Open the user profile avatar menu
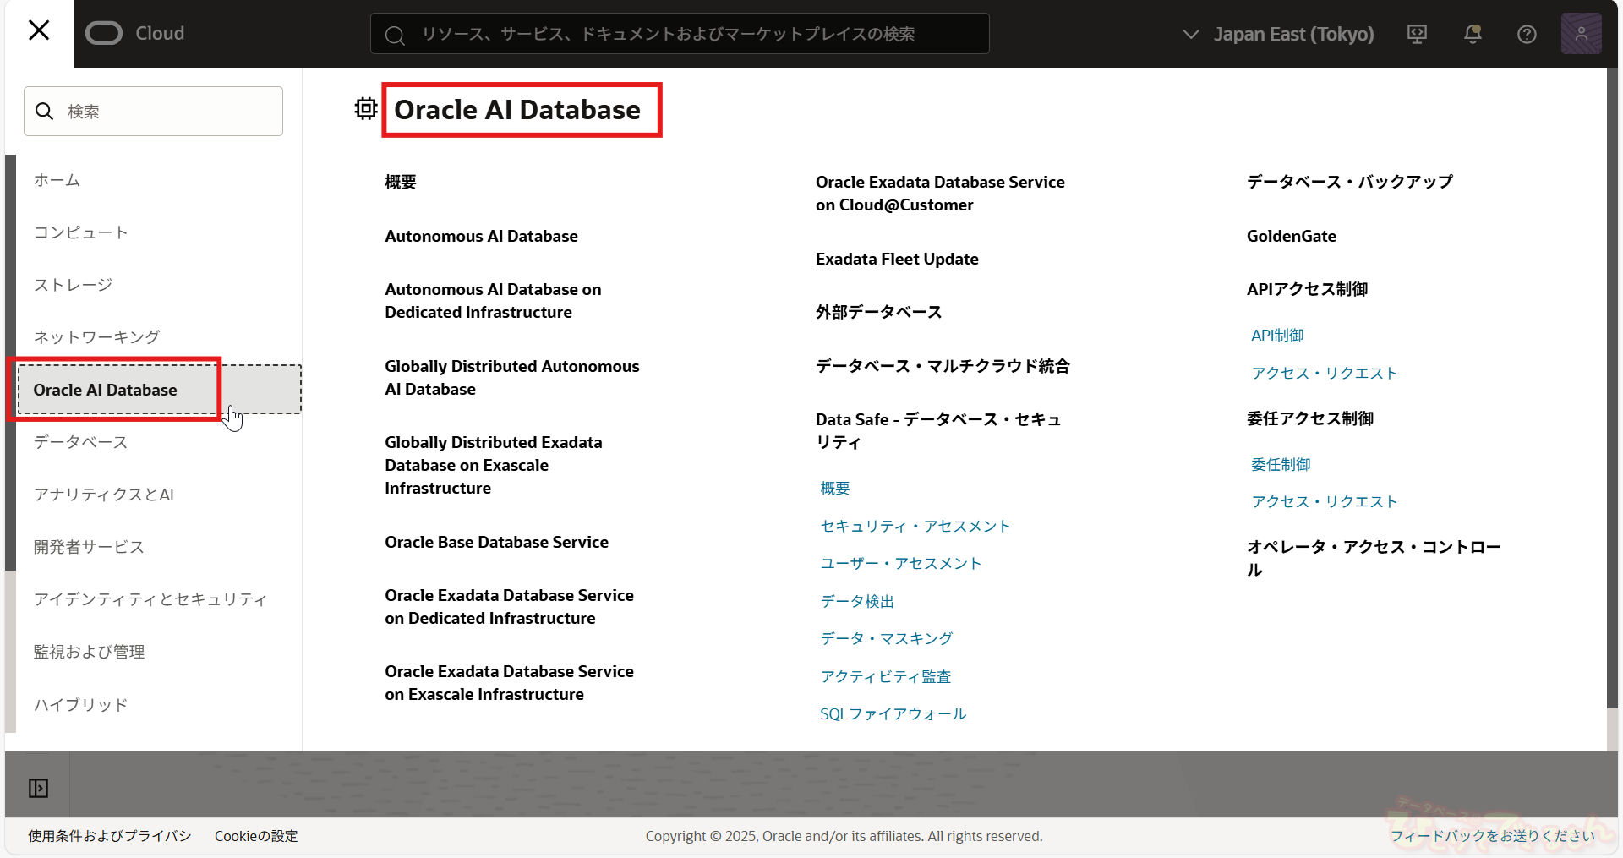1623x858 pixels. click(x=1581, y=34)
